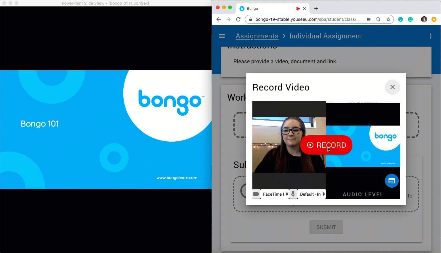Open the Bongo browser extension icon
The image size is (441, 253).
tap(400, 19)
